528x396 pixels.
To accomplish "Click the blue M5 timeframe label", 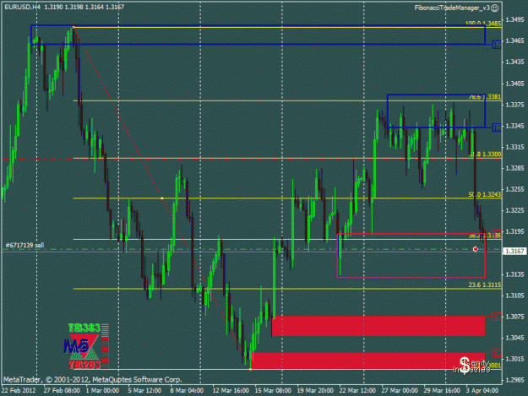I will 76,346.
